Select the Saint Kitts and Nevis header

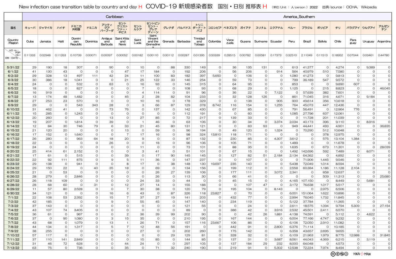122,42
